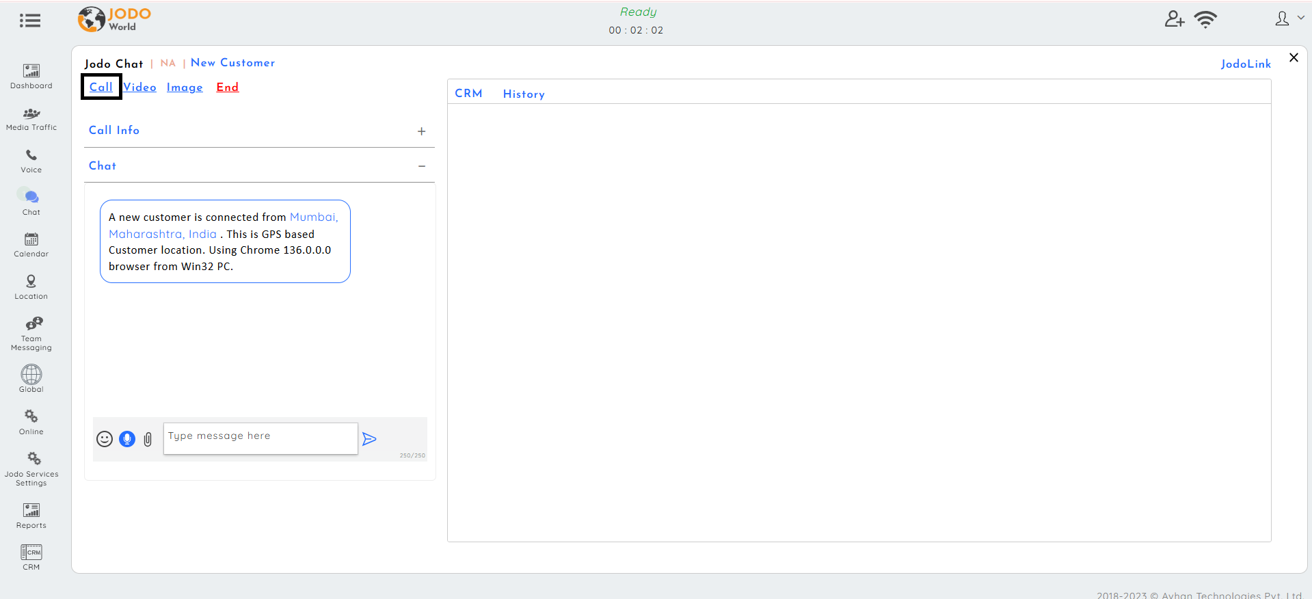Image resolution: width=1312 pixels, height=599 pixels.
Task: Open Team Messaging in sidebar
Action: pyautogui.click(x=31, y=334)
